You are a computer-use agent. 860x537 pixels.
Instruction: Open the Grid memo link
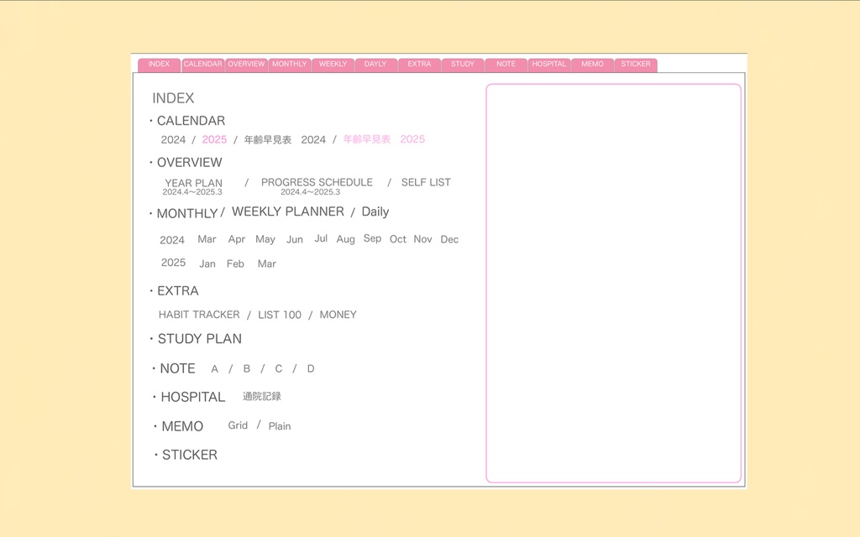238,425
